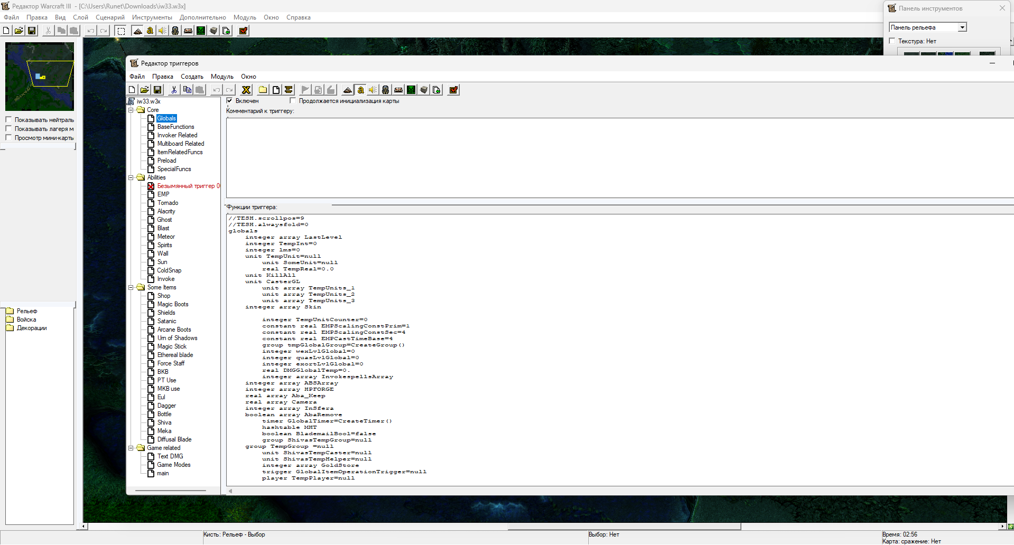This screenshot has width=1014, height=545.
Task: Open a map via main toolbar folder icon
Action: 19,31
